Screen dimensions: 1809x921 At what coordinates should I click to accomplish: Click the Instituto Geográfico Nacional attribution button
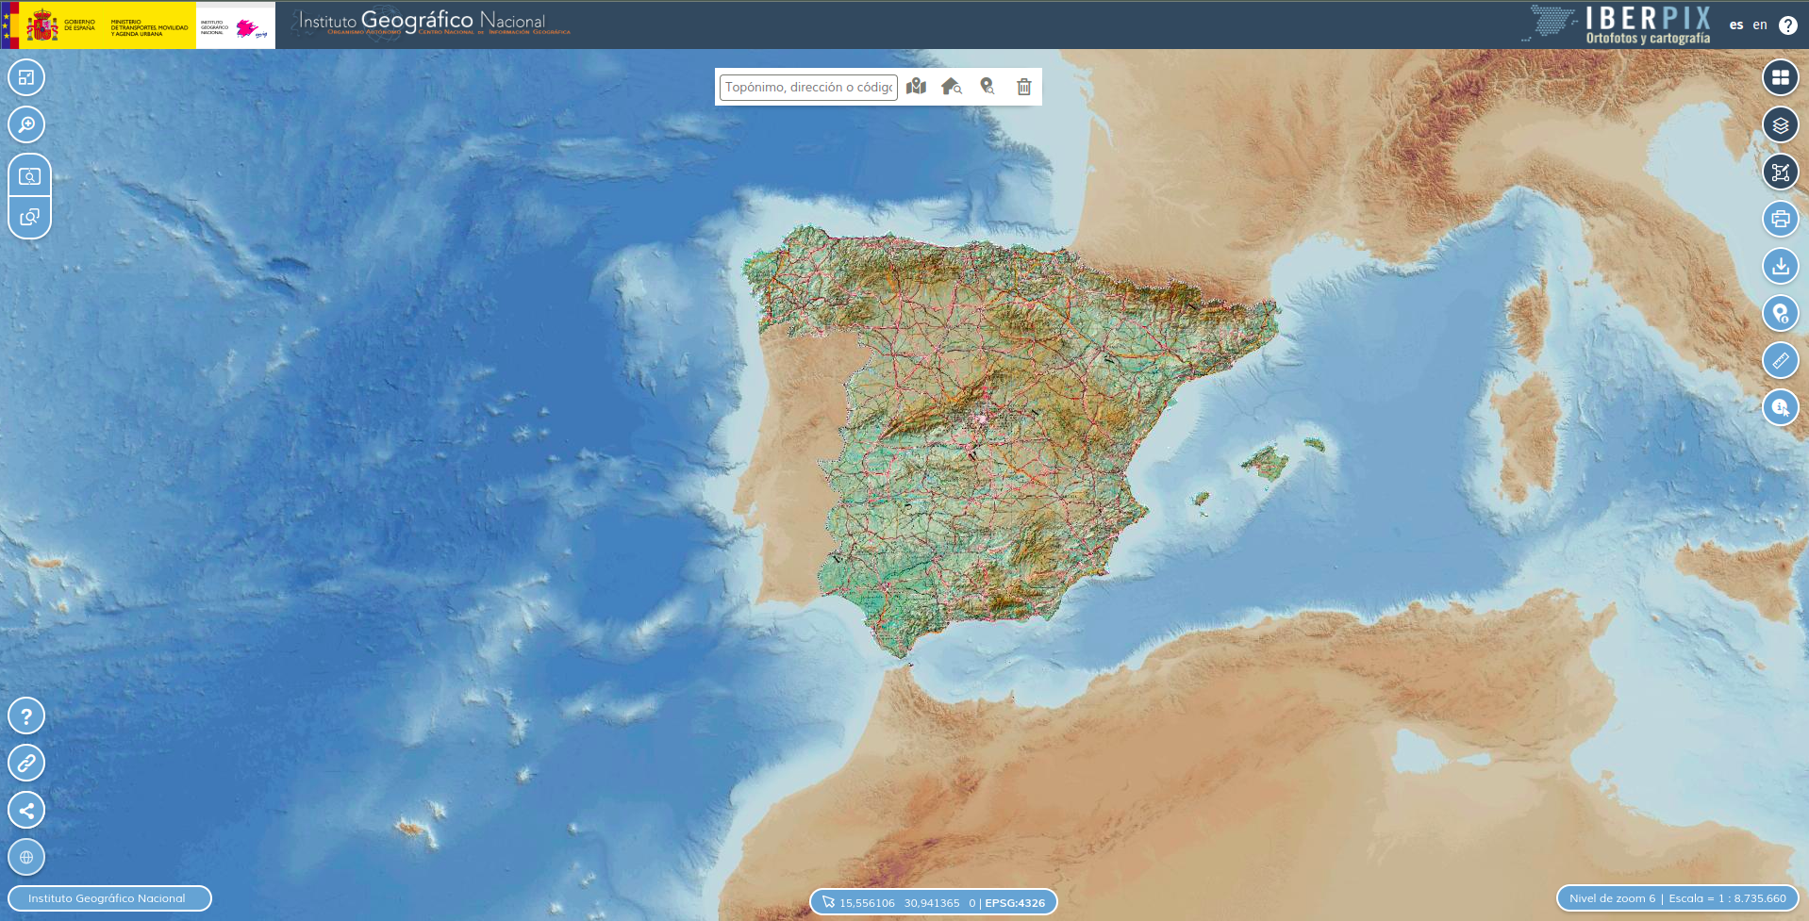108,898
